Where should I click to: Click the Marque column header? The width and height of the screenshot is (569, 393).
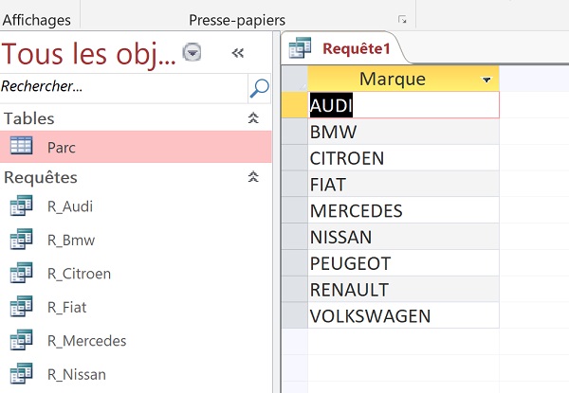pyautogui.click(x=403, y=79)
